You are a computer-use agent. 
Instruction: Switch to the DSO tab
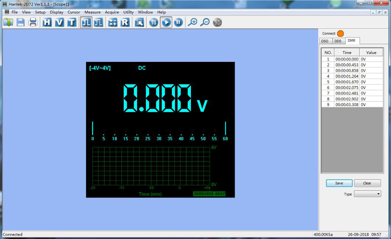(325, 41)
